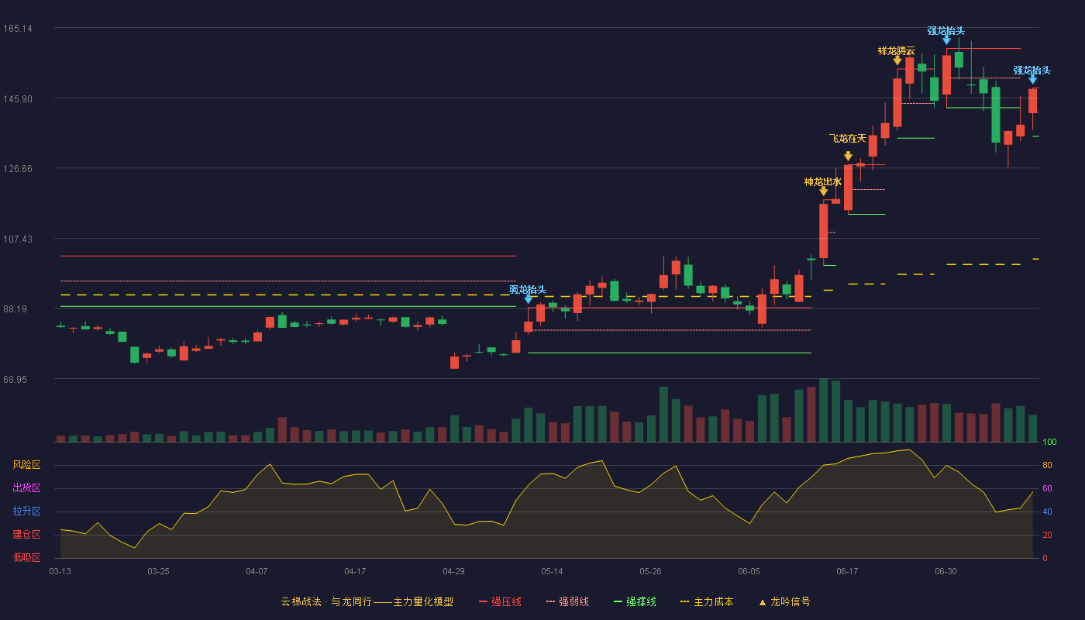Click the 05-14 date label

(552, 571)
